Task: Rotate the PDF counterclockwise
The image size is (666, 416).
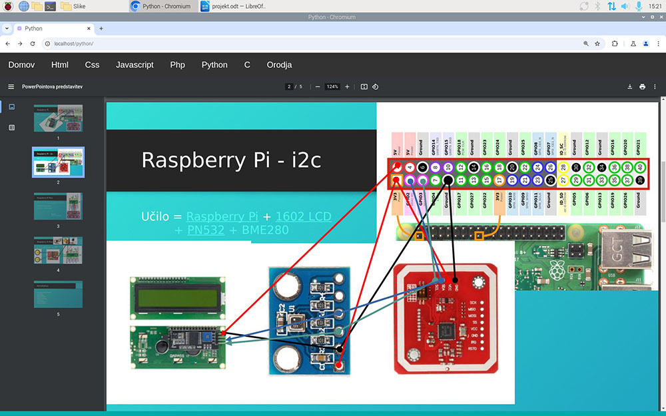Action: pyautogui.click(x=376, y=87)
